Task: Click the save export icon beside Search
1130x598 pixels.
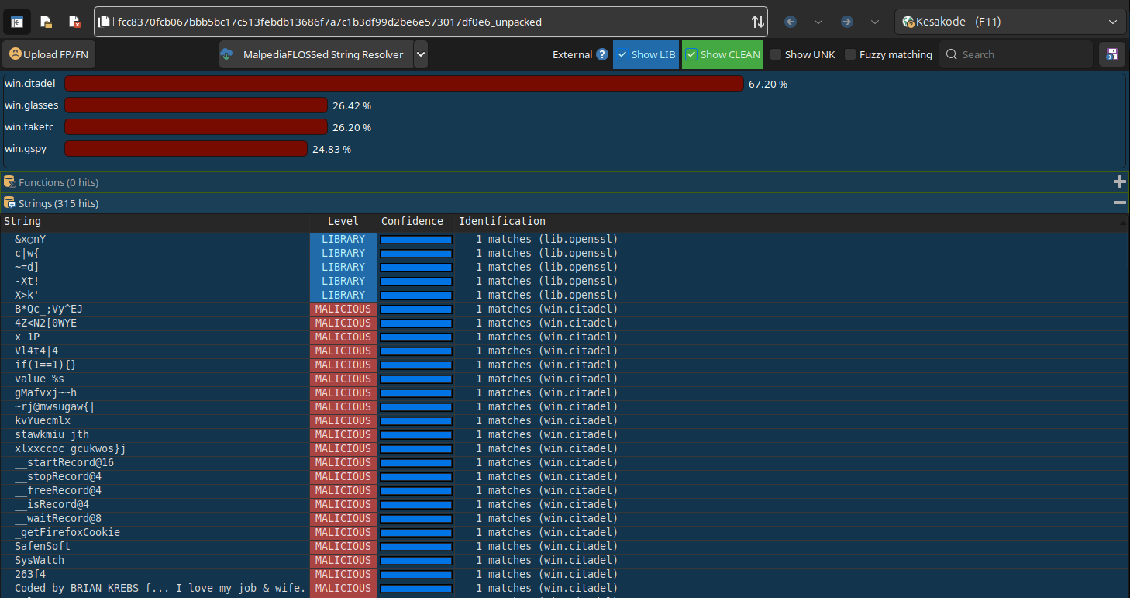Action: click(x=1112, y=54)
